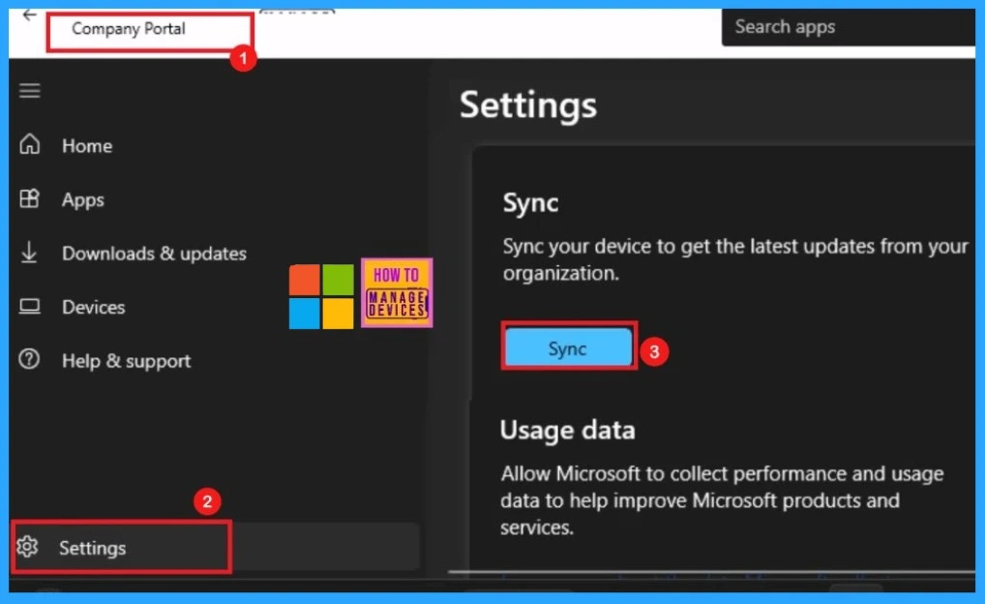The width and height of the screenshot is (985, 604).
Task: Click the 'Allow Microsoft to collect' description text
Action: [x=722, y=500]
